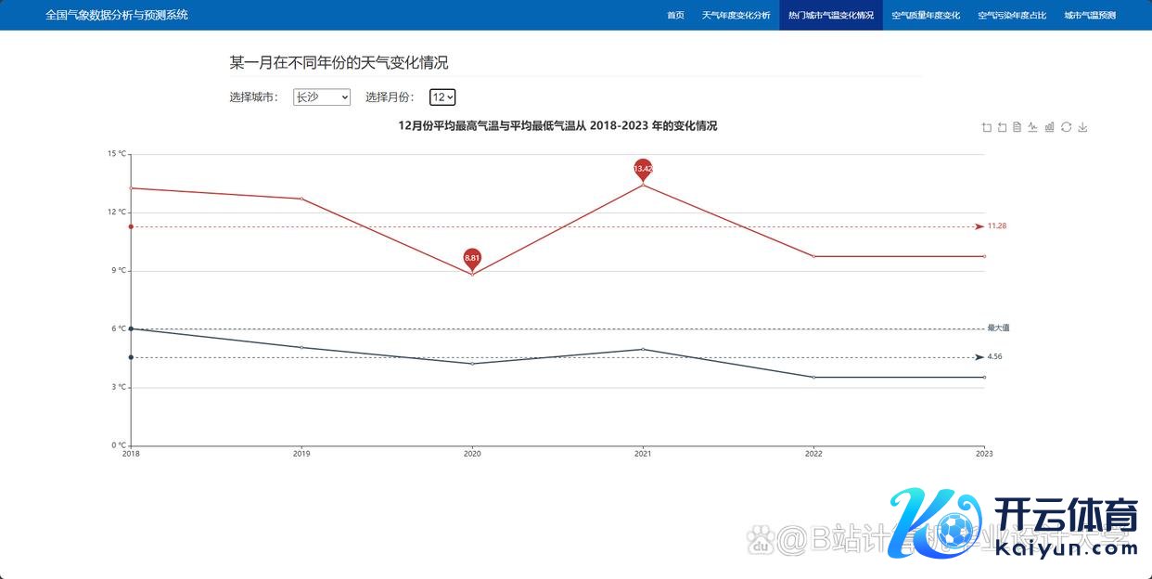Click the 8.81 min value pin marker
Screen dimensions: 1152x579
(472, 258)
